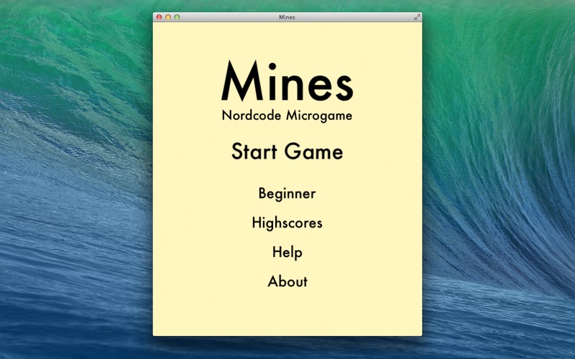Close the Mines window with the red button

click(x=159, y=17)
